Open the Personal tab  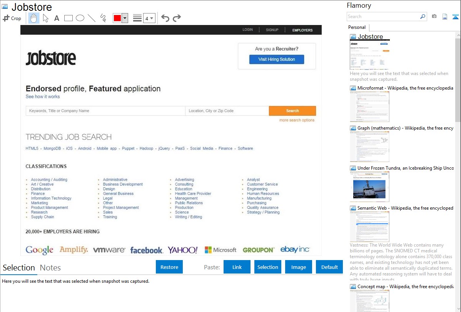357,27
